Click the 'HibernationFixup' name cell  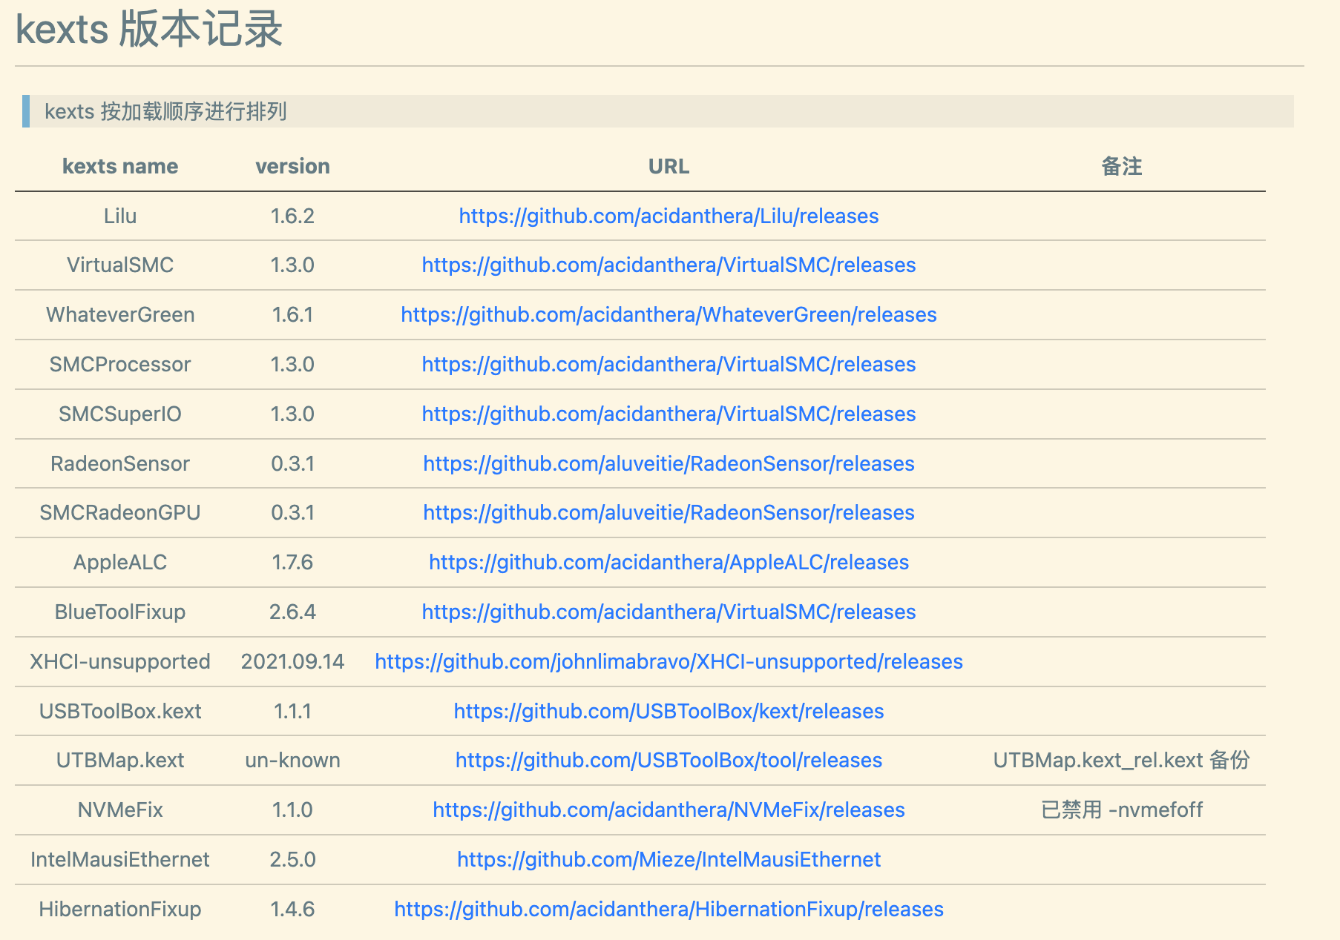tap(120, 909)
